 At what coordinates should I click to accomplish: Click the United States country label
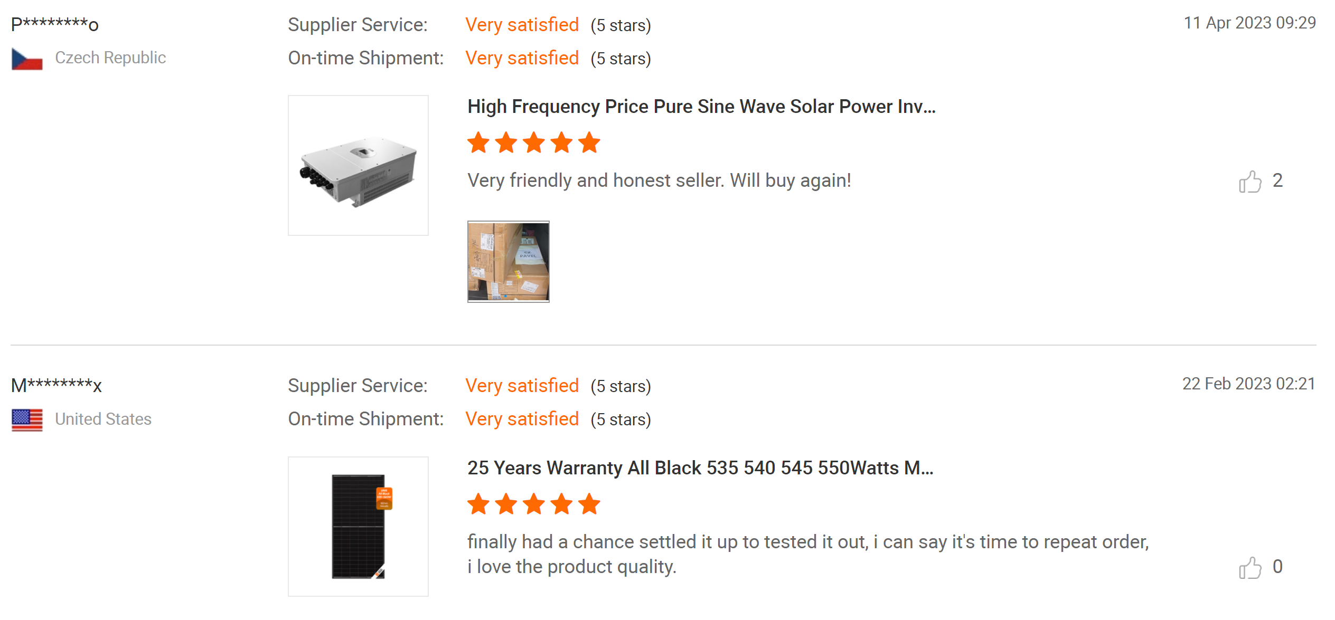point(103,419)
